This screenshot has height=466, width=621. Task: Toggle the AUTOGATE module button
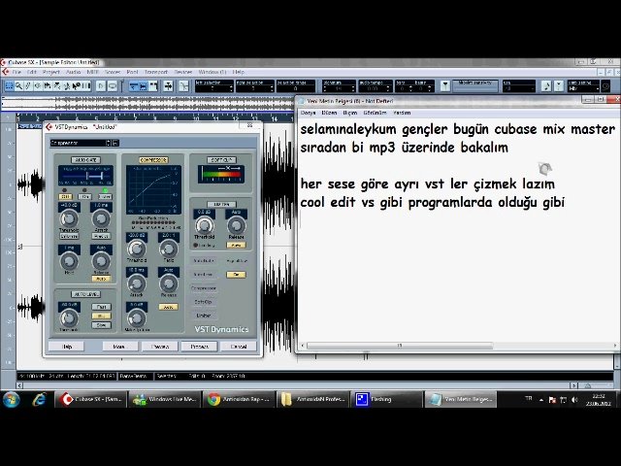pyautogui.click(x=85, y=160)
